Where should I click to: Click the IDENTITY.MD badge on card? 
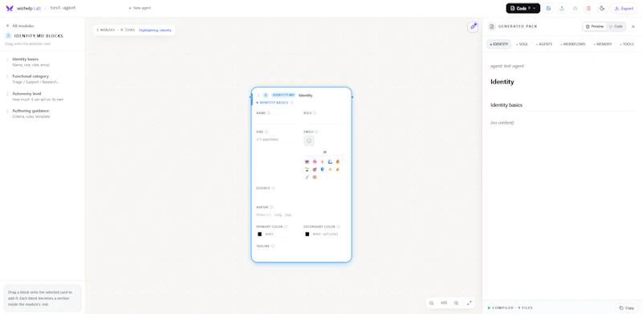point(283,95)
